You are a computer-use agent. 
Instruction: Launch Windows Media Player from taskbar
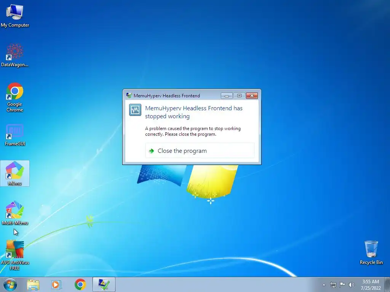[x=56, y=284]
